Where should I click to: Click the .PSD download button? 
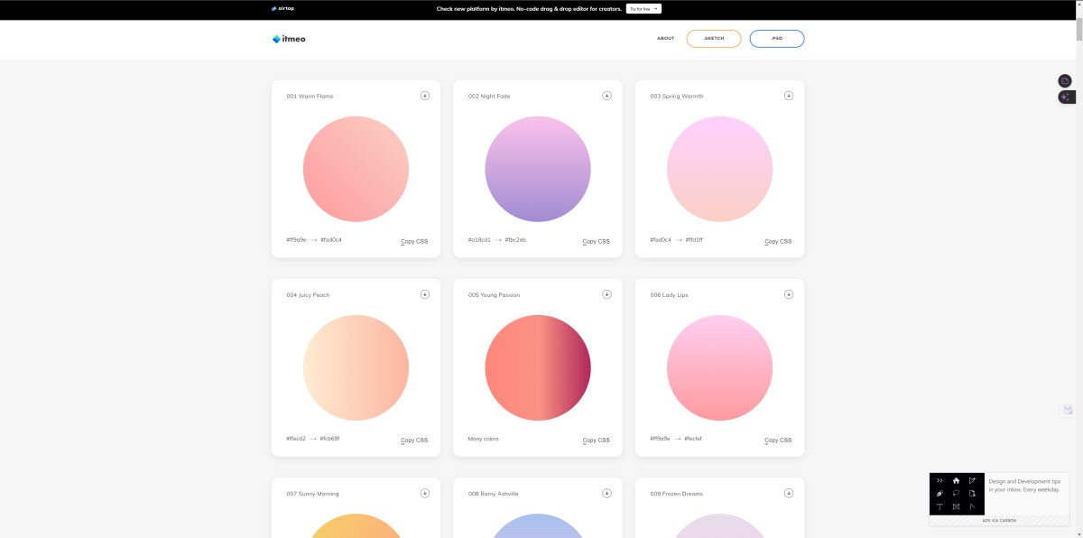tap(776, 39)
